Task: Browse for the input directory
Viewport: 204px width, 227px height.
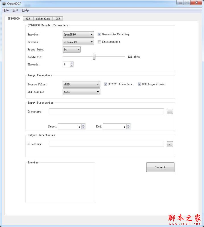Action: 170,112
